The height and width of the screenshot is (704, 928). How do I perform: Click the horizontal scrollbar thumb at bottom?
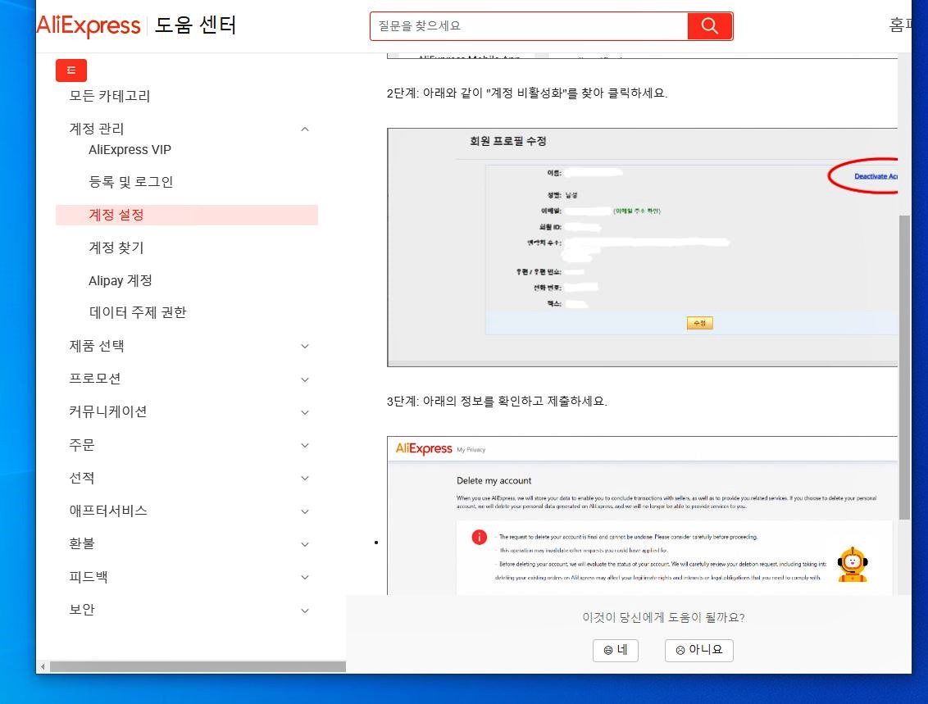pos(198,667)
